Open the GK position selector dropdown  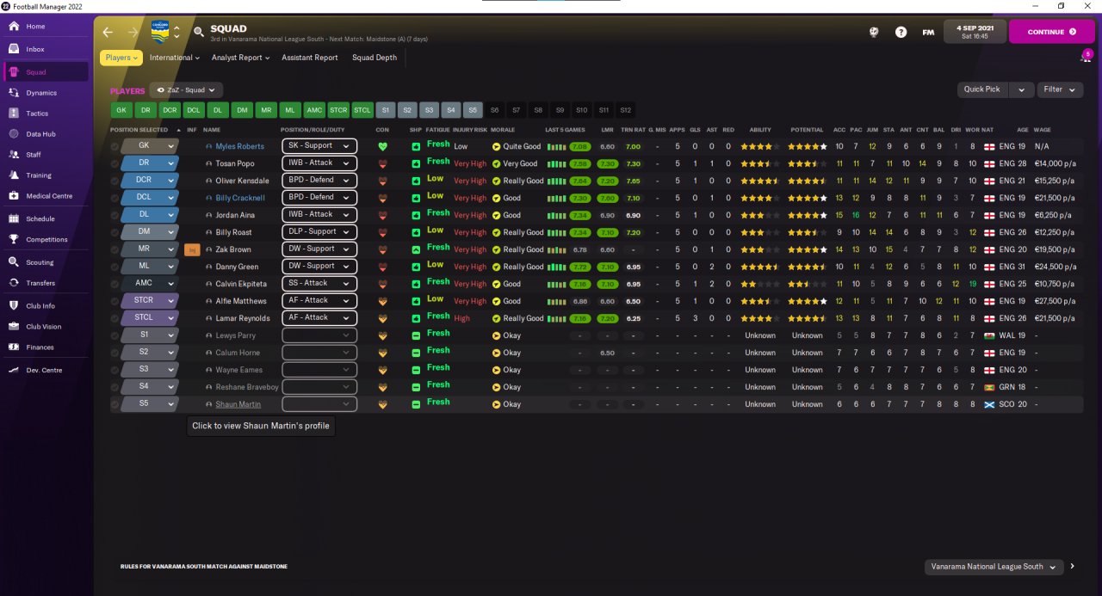pyautogui.click(x=150, y=146)
